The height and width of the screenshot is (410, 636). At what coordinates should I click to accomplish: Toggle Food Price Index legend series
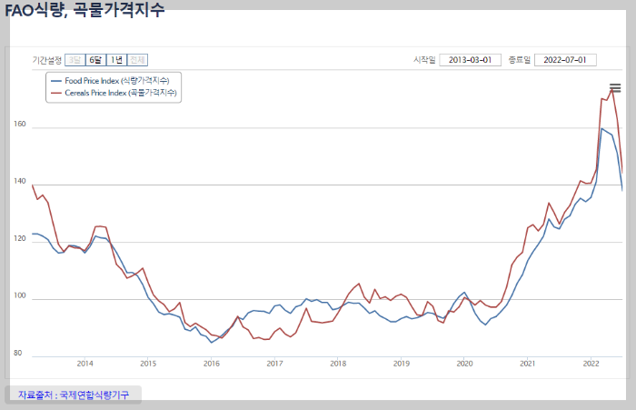pos(110,81)
